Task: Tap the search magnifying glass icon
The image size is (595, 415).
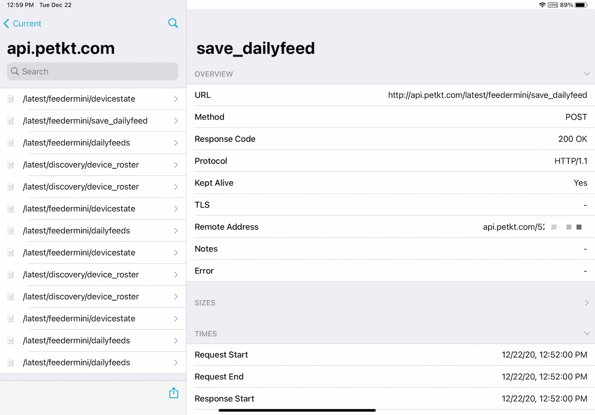Action: 173,23
